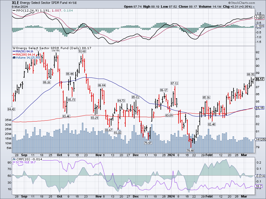Click the blue MA(50) legend line marker
266x199 pixels.
[14, 51]
